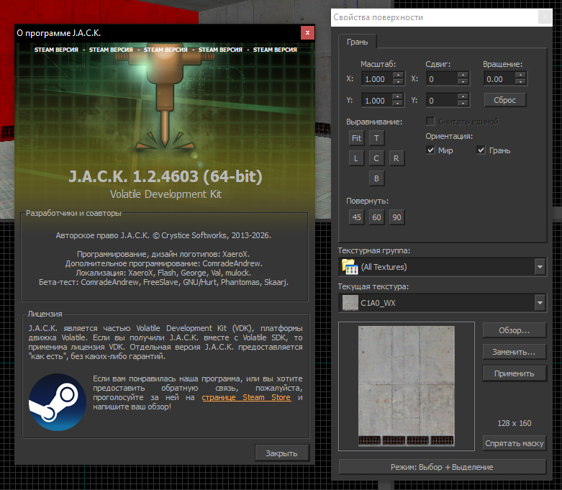Rotate texture by 45 degrees

click(356, 217)
